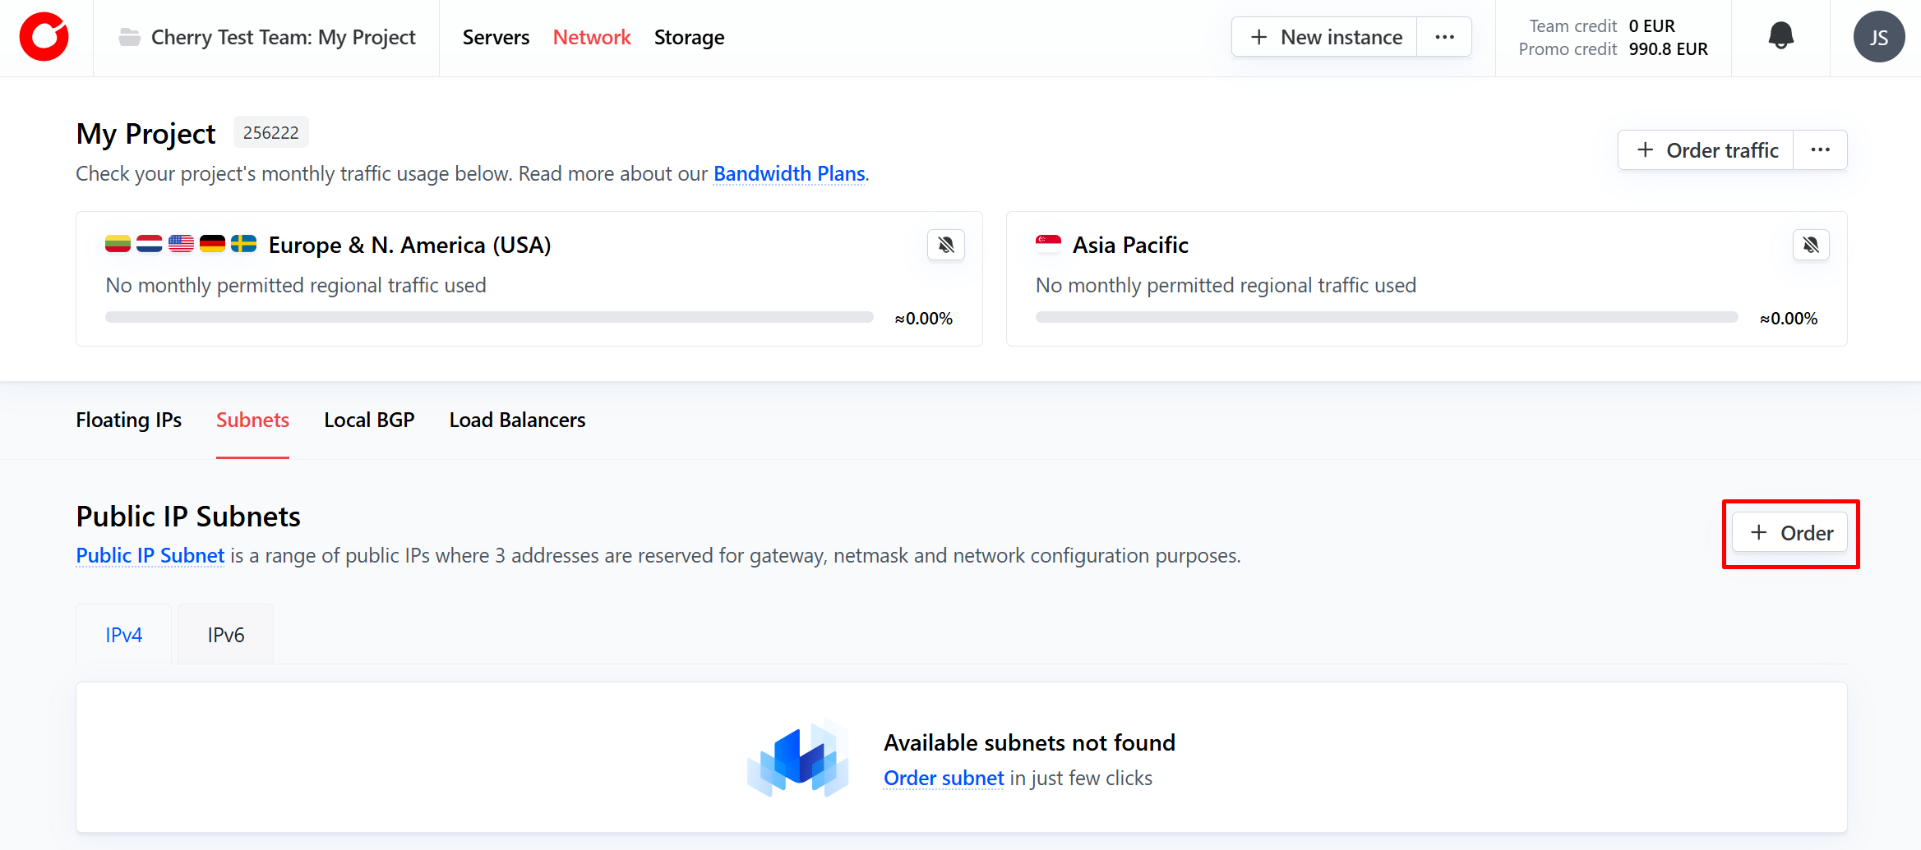
Task: Expand more options beside Order traffic
Action: (x=1820, y=150)
